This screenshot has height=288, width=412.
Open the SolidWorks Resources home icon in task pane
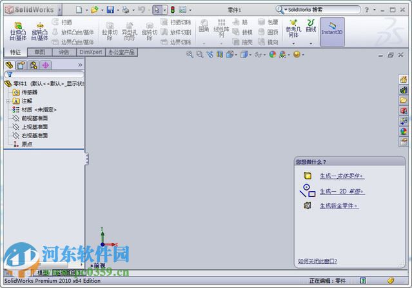[404, 79]
